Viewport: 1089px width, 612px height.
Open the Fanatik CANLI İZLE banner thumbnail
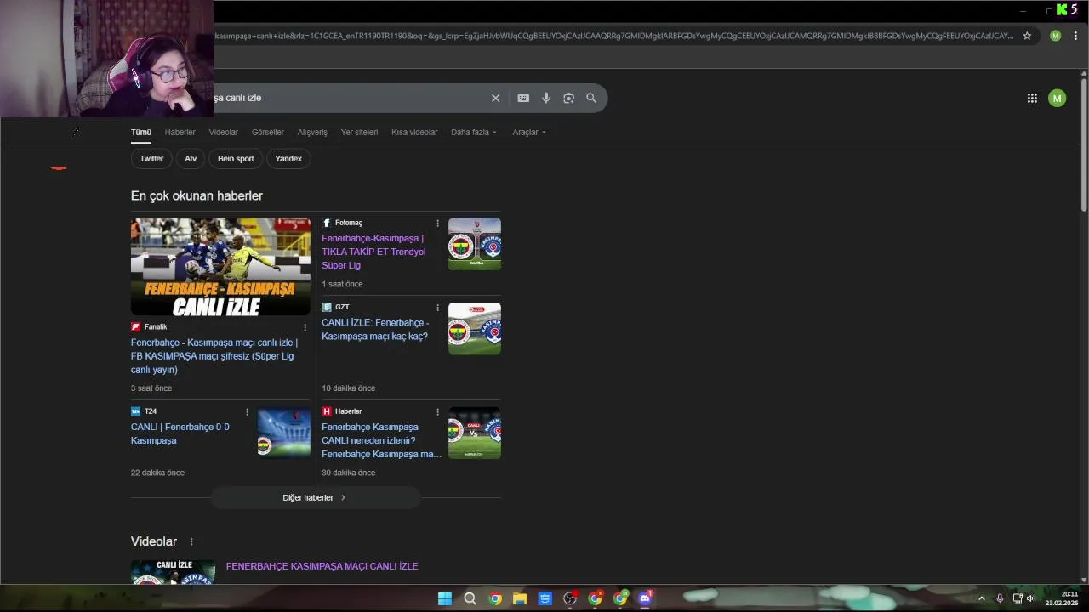click(x=220, y=267)
